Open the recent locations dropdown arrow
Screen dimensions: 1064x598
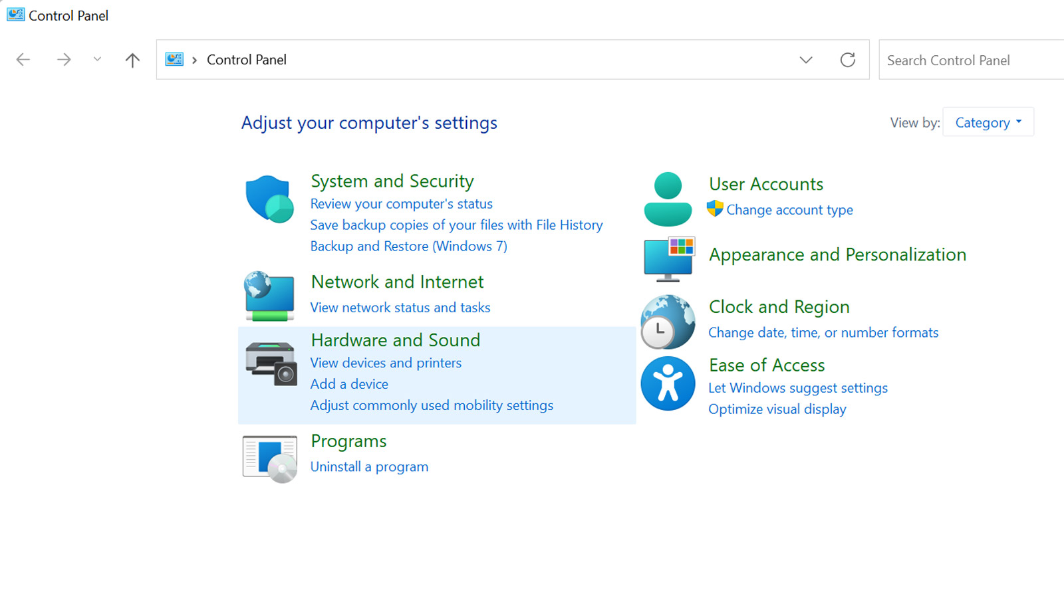97,59
